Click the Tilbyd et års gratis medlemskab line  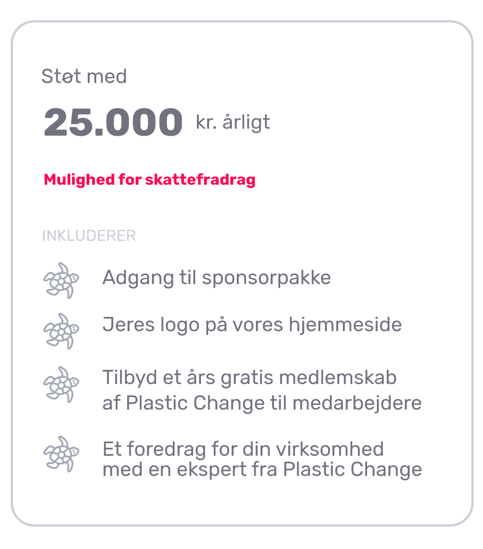coord(249,377)
